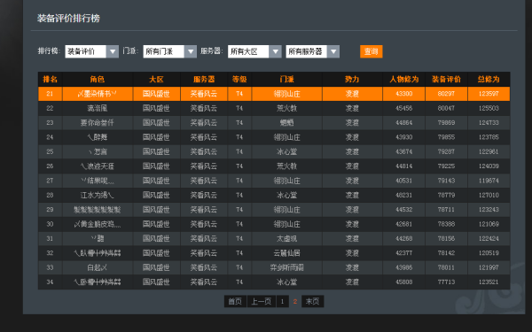Click rank number 25
The width and height of the screenshot is (532, 332).
(50, 151)
